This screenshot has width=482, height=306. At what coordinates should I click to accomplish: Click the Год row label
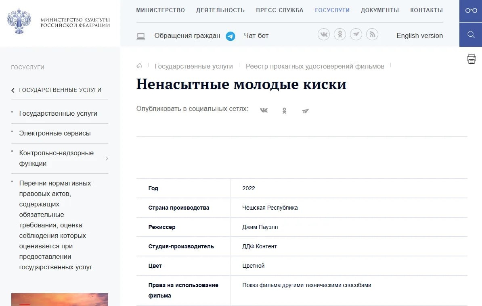click(153, 188)
